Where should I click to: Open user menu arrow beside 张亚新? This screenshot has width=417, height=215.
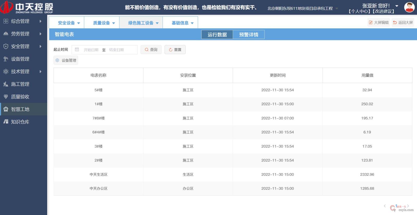coord(397,6)
